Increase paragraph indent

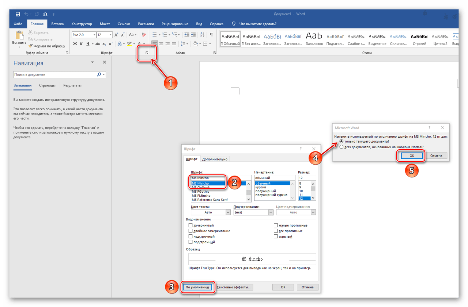[x=193, y=35]
